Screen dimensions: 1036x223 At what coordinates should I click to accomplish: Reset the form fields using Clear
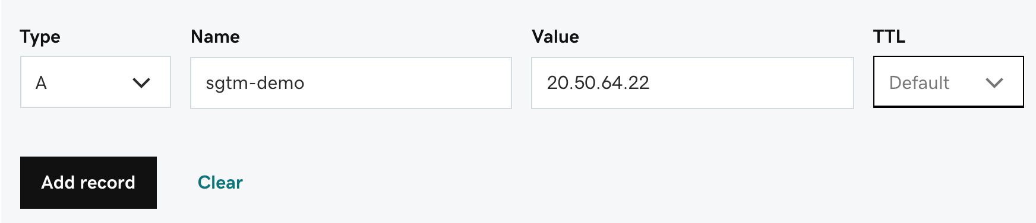point(220,182)
